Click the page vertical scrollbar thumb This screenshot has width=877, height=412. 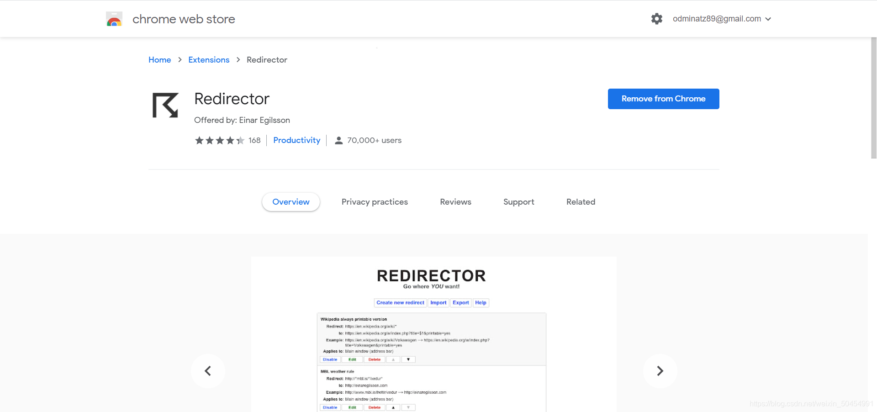pyautogui.click(x=873, y=98)
